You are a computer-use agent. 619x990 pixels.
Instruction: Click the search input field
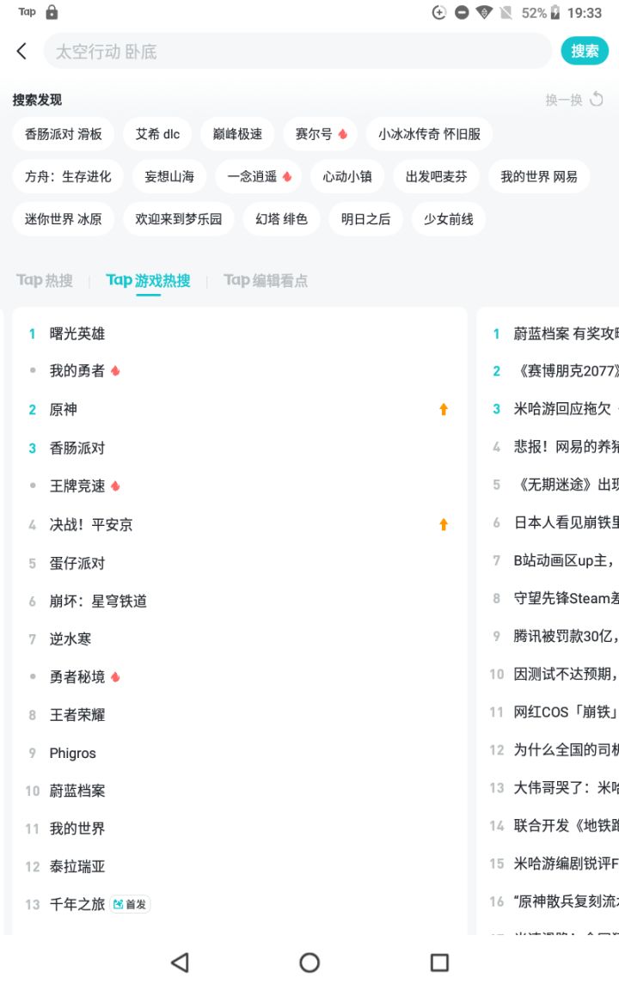click(297, 52)
